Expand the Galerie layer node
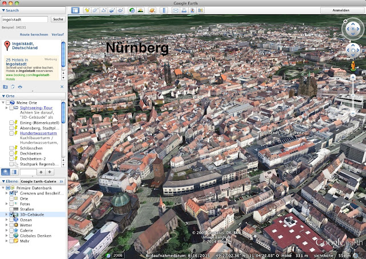 pos(6,230)
